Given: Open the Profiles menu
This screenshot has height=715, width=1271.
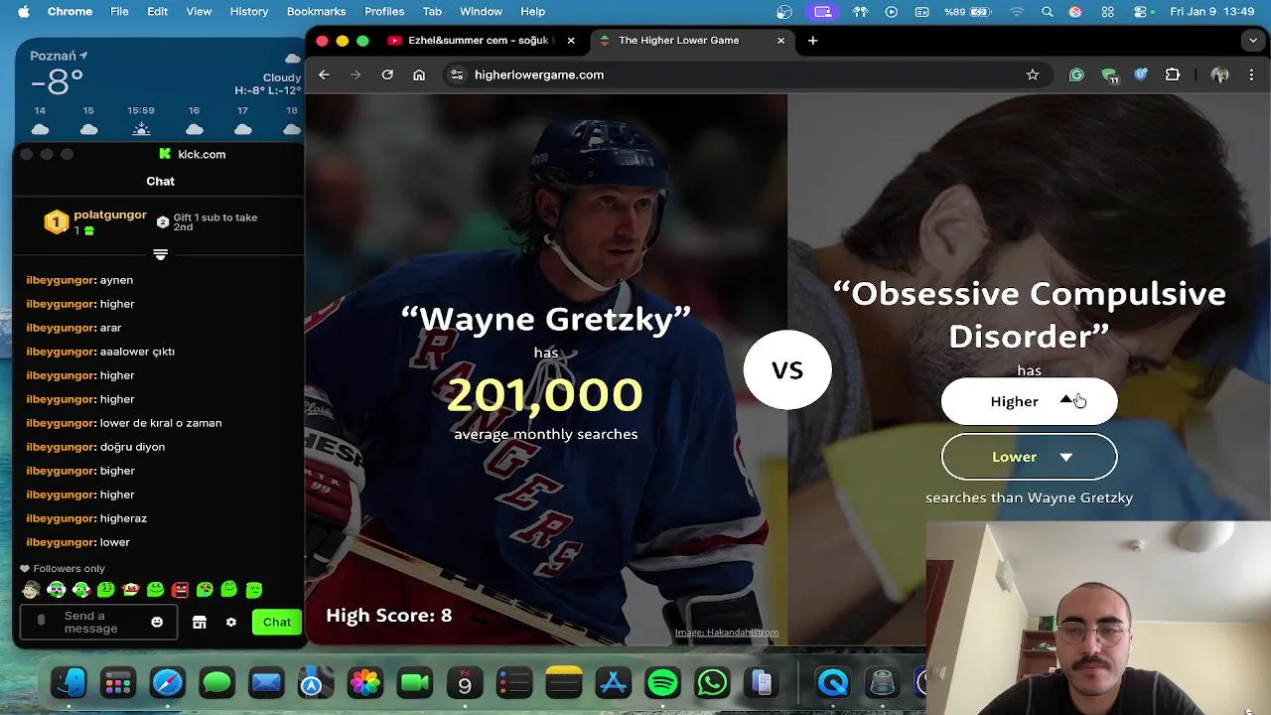Looking at the screenshot, I should (x=384, y=11).
